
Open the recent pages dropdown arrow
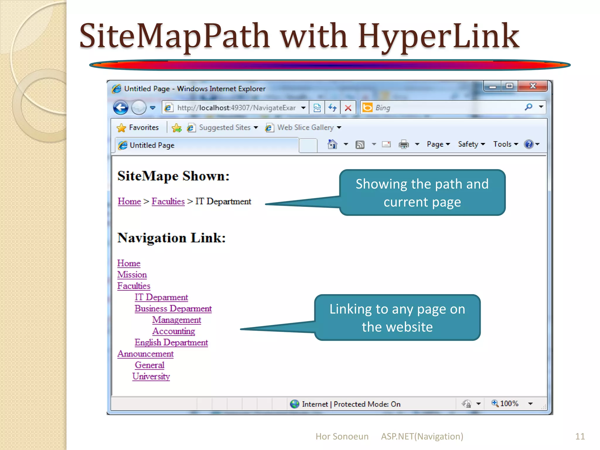click(153, 108)
